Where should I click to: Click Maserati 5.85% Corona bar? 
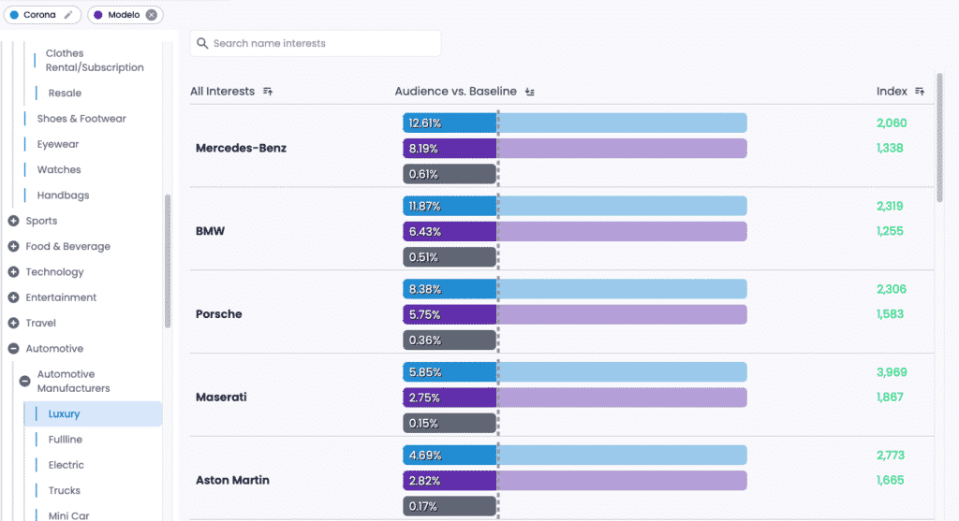pos(575,372)
